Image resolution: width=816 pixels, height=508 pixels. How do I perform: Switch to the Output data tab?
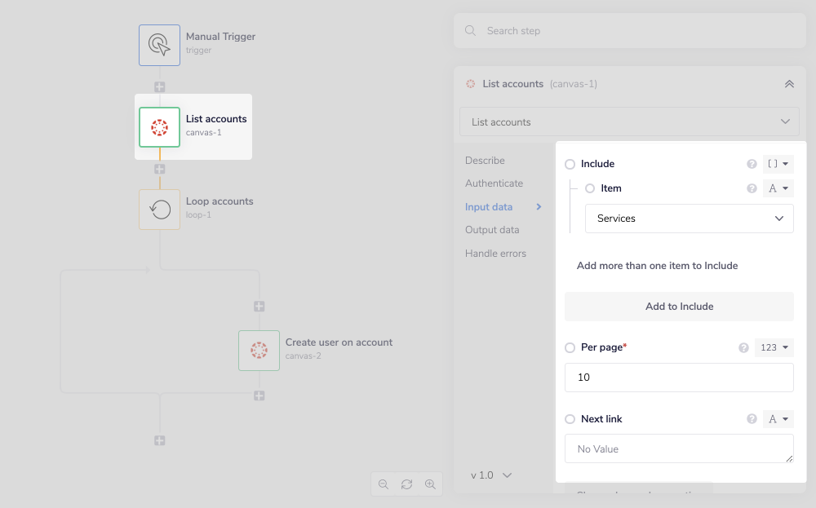(x=492, y=230)
